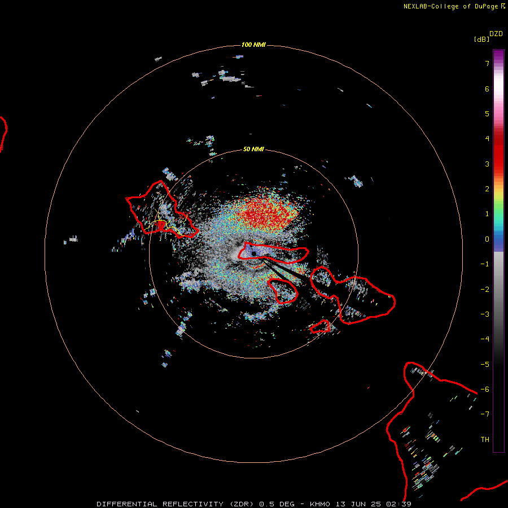Click the 50 NMI range ring label
The image size is (508, 508).
pos(253,149)
